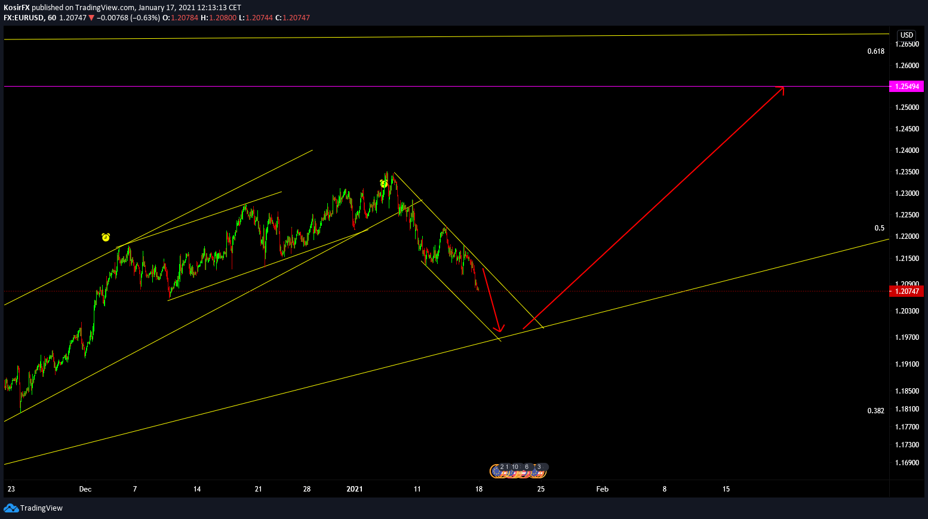This screenshot has height=519, width=928.
Task: Click the 1.19700 price axis label
Action: tap(907, 337)
